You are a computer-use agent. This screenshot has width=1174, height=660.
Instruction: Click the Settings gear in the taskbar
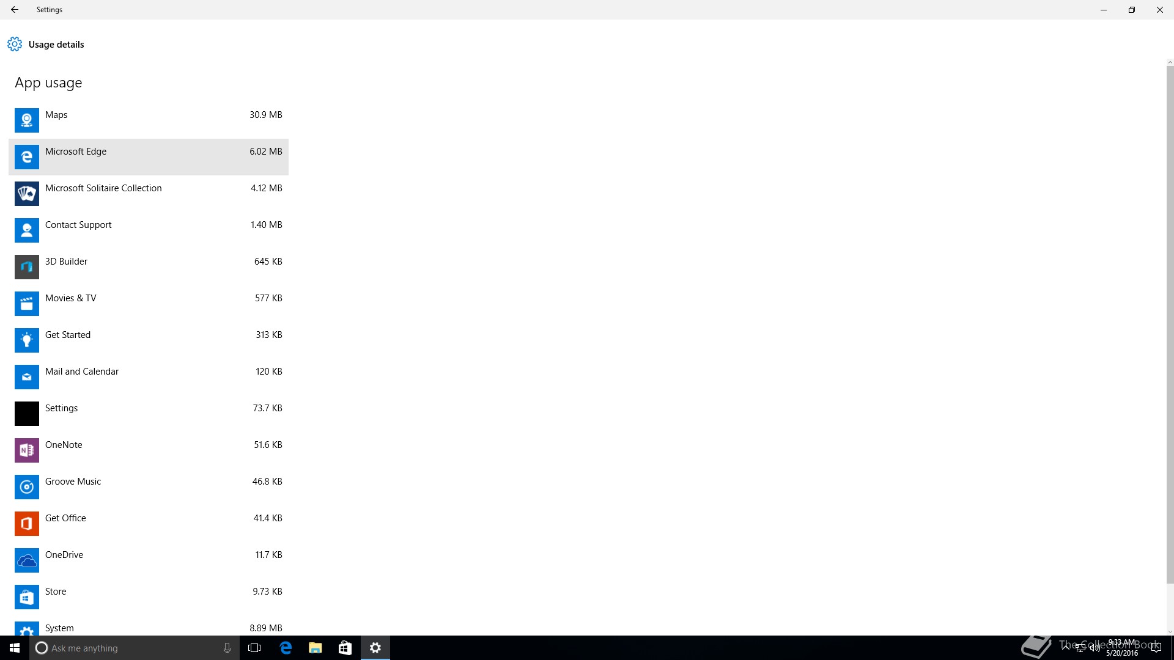[375, 648]
